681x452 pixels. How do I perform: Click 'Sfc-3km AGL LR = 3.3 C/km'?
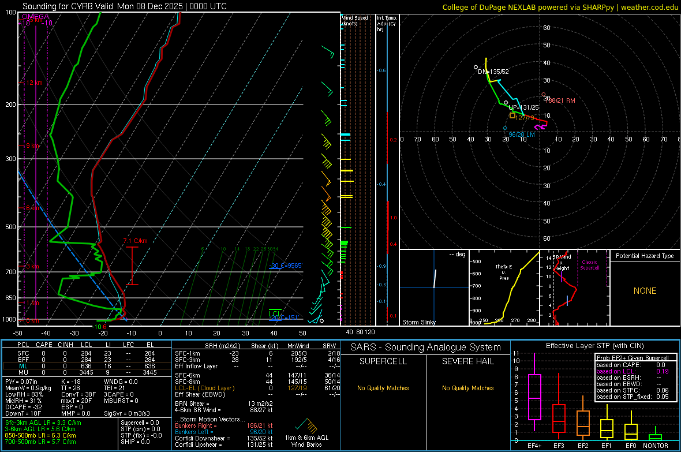pyautogui.click(x=43, y=423)
